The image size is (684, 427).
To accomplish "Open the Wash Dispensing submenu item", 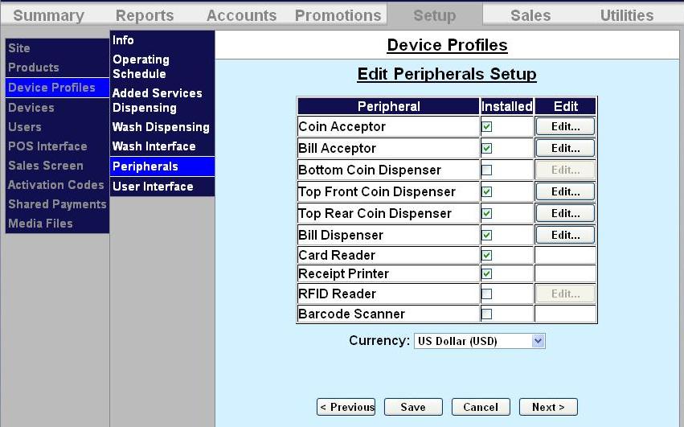I will click(161, 127).
